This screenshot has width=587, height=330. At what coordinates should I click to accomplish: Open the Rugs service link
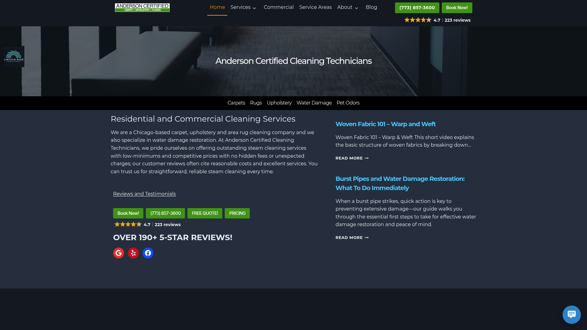tap(256, 103)
